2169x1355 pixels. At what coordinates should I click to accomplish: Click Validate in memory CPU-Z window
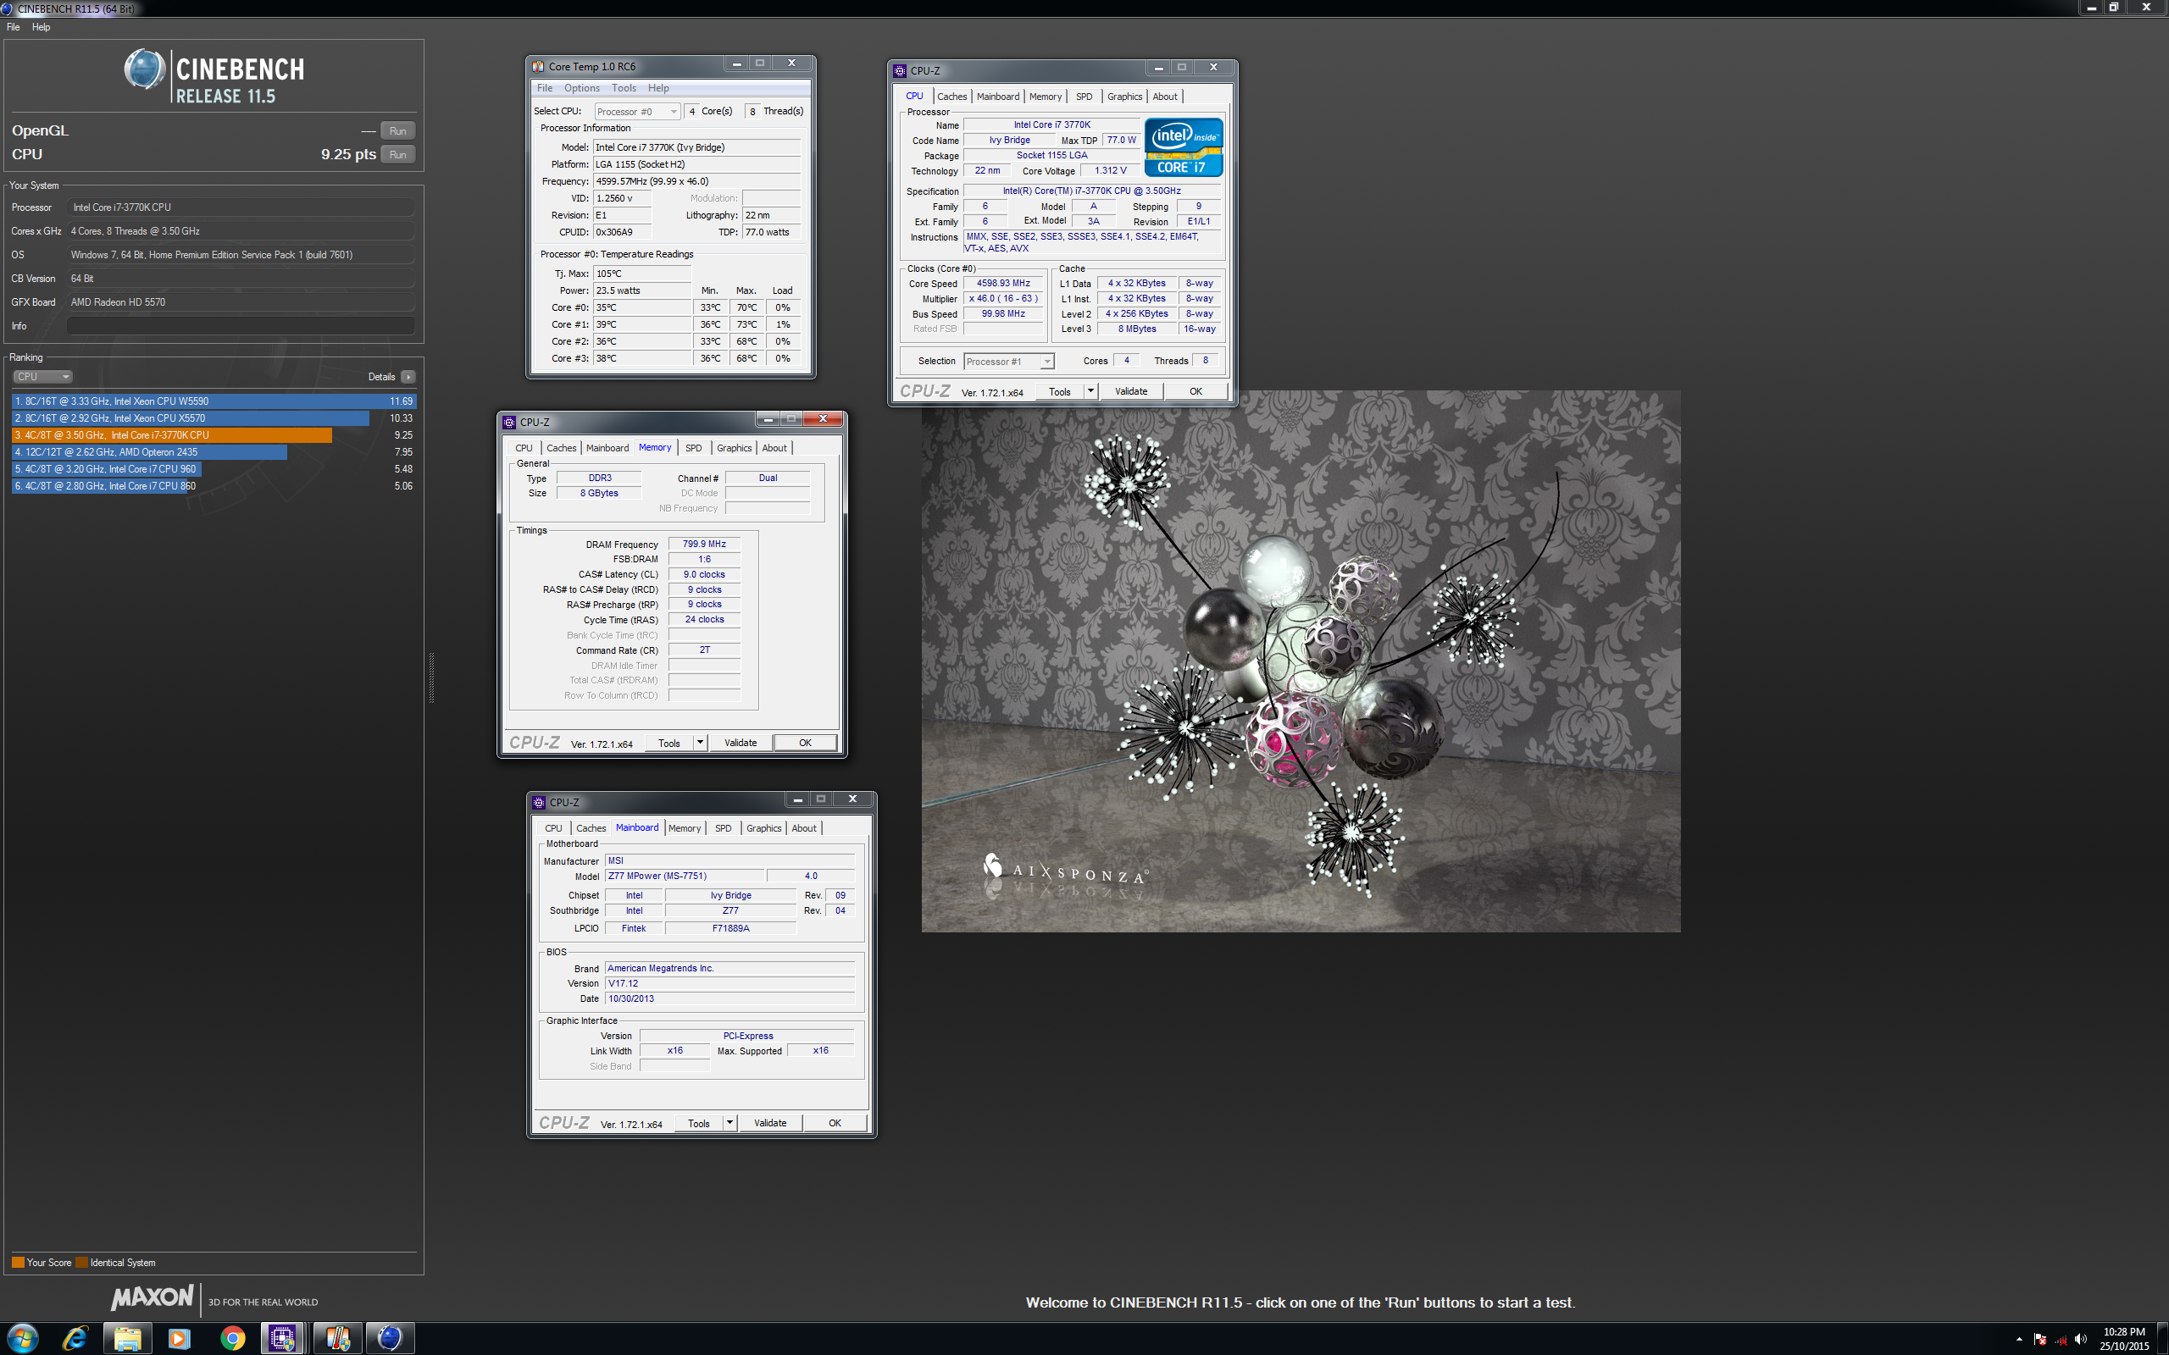[741, 743]
